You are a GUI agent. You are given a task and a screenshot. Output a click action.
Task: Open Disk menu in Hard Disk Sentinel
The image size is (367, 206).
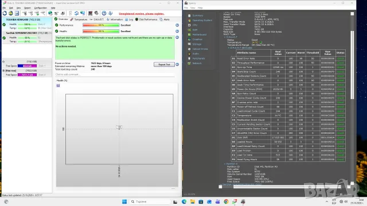point(11,8)
